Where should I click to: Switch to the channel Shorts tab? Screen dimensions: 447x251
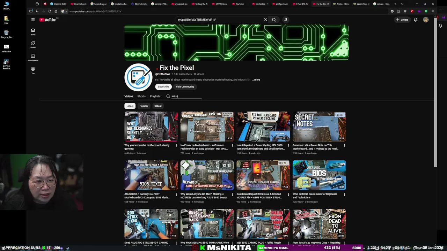click(141, 96)
